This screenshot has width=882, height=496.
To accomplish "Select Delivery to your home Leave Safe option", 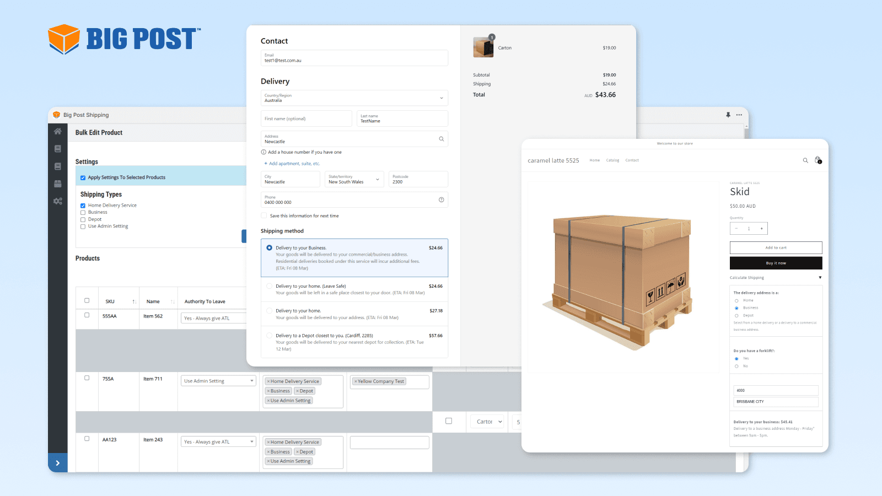I will tap(269, 286).
